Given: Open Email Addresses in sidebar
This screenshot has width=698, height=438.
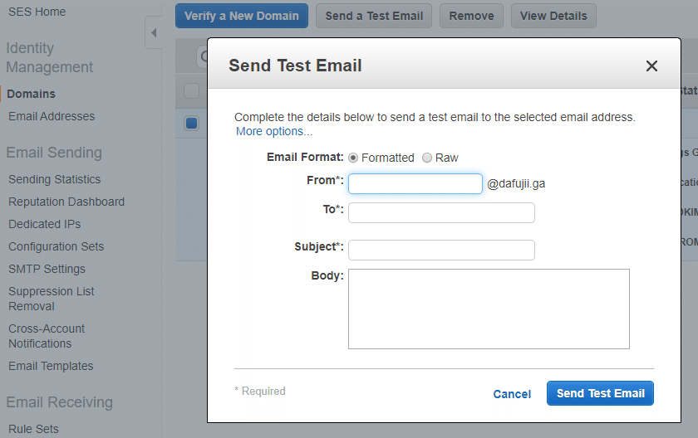Looking at the screenshot, I should coord(52,116).
